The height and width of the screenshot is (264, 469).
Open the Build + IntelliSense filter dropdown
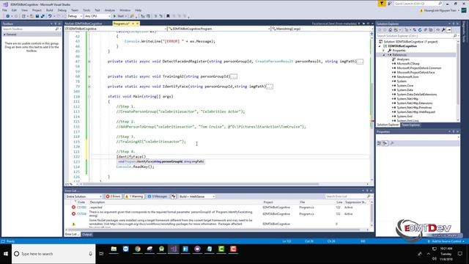pyautogui.click(x=197, y=197)
